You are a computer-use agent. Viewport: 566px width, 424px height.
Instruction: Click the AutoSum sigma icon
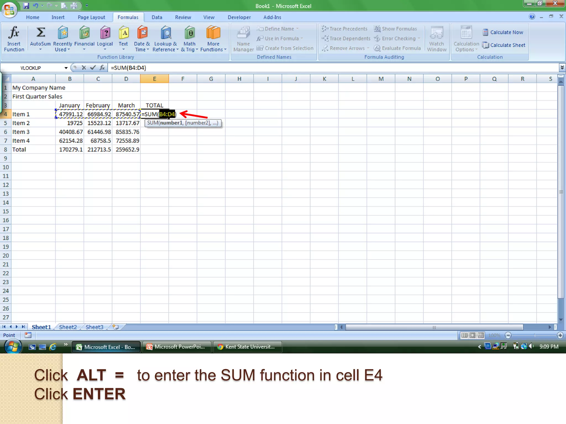(41, 33)
